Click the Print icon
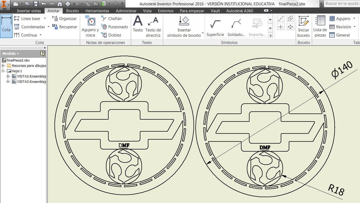360x203 pixels. (68, 4)
